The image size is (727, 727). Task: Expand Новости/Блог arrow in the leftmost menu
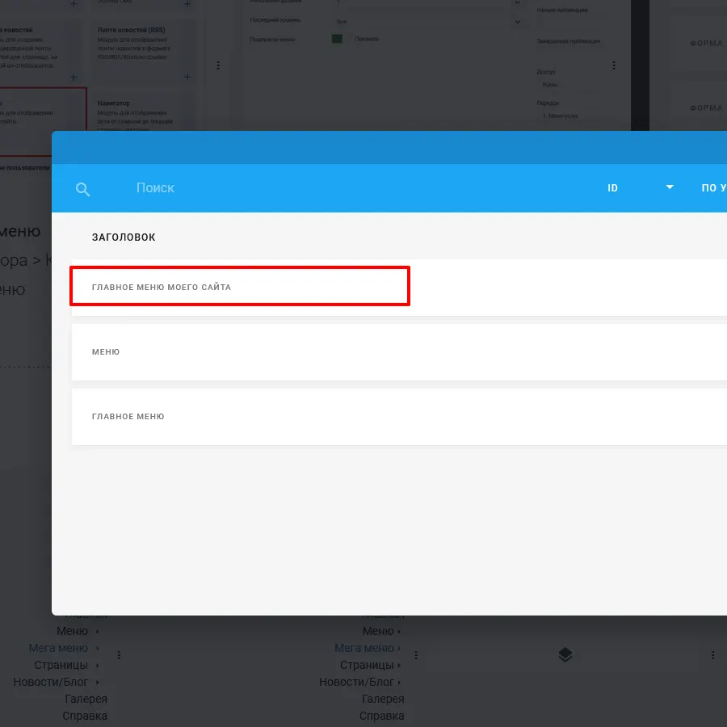98,683
